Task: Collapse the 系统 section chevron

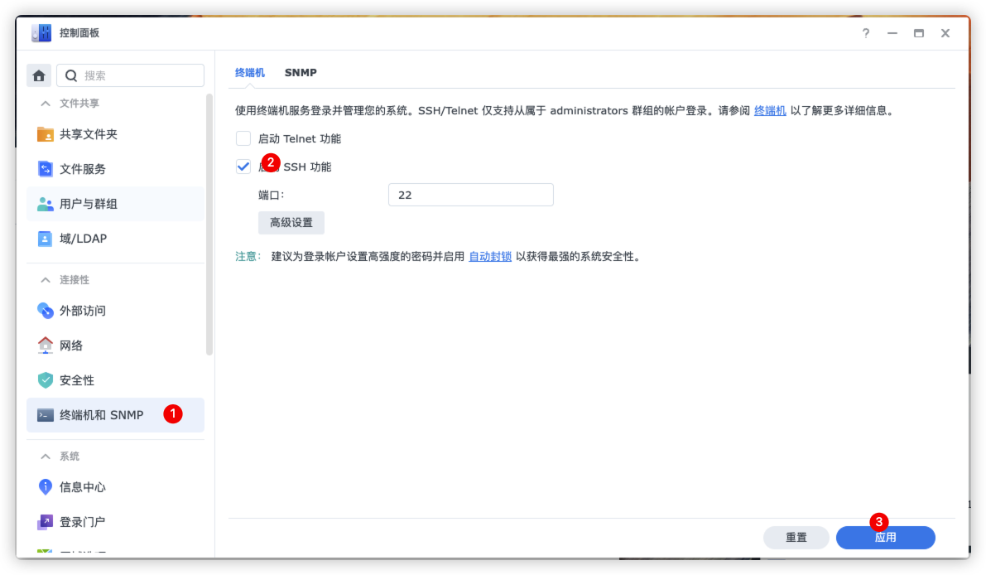Action: 46,457
